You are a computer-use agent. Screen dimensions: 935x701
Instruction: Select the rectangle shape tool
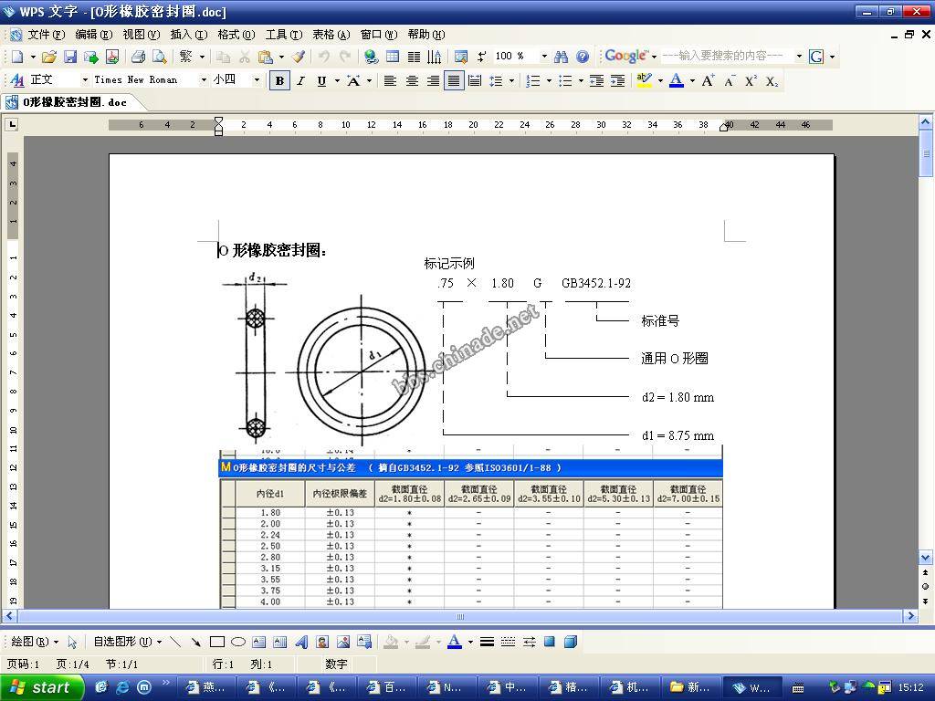pyautogui.click(x=217, y=642)
